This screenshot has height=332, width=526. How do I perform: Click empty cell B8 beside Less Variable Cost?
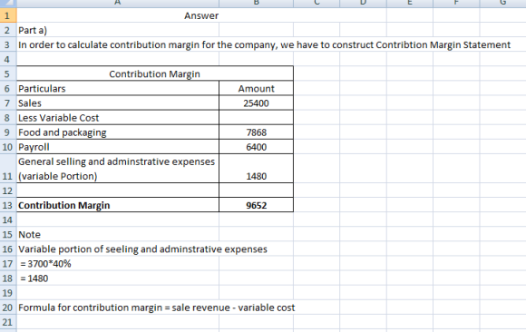(x=256, y=118)
